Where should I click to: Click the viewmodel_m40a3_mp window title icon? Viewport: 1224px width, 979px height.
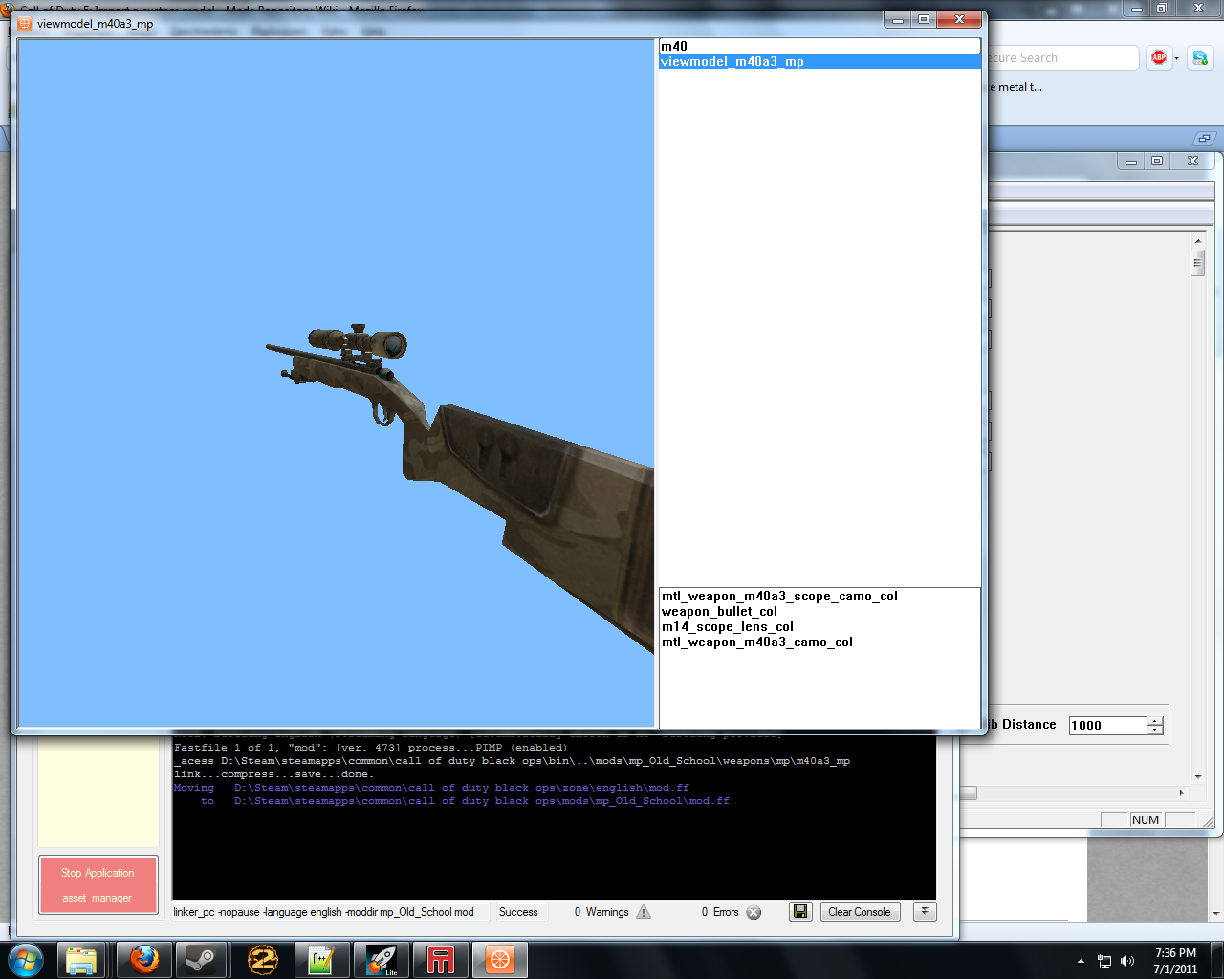click(25, 23)
